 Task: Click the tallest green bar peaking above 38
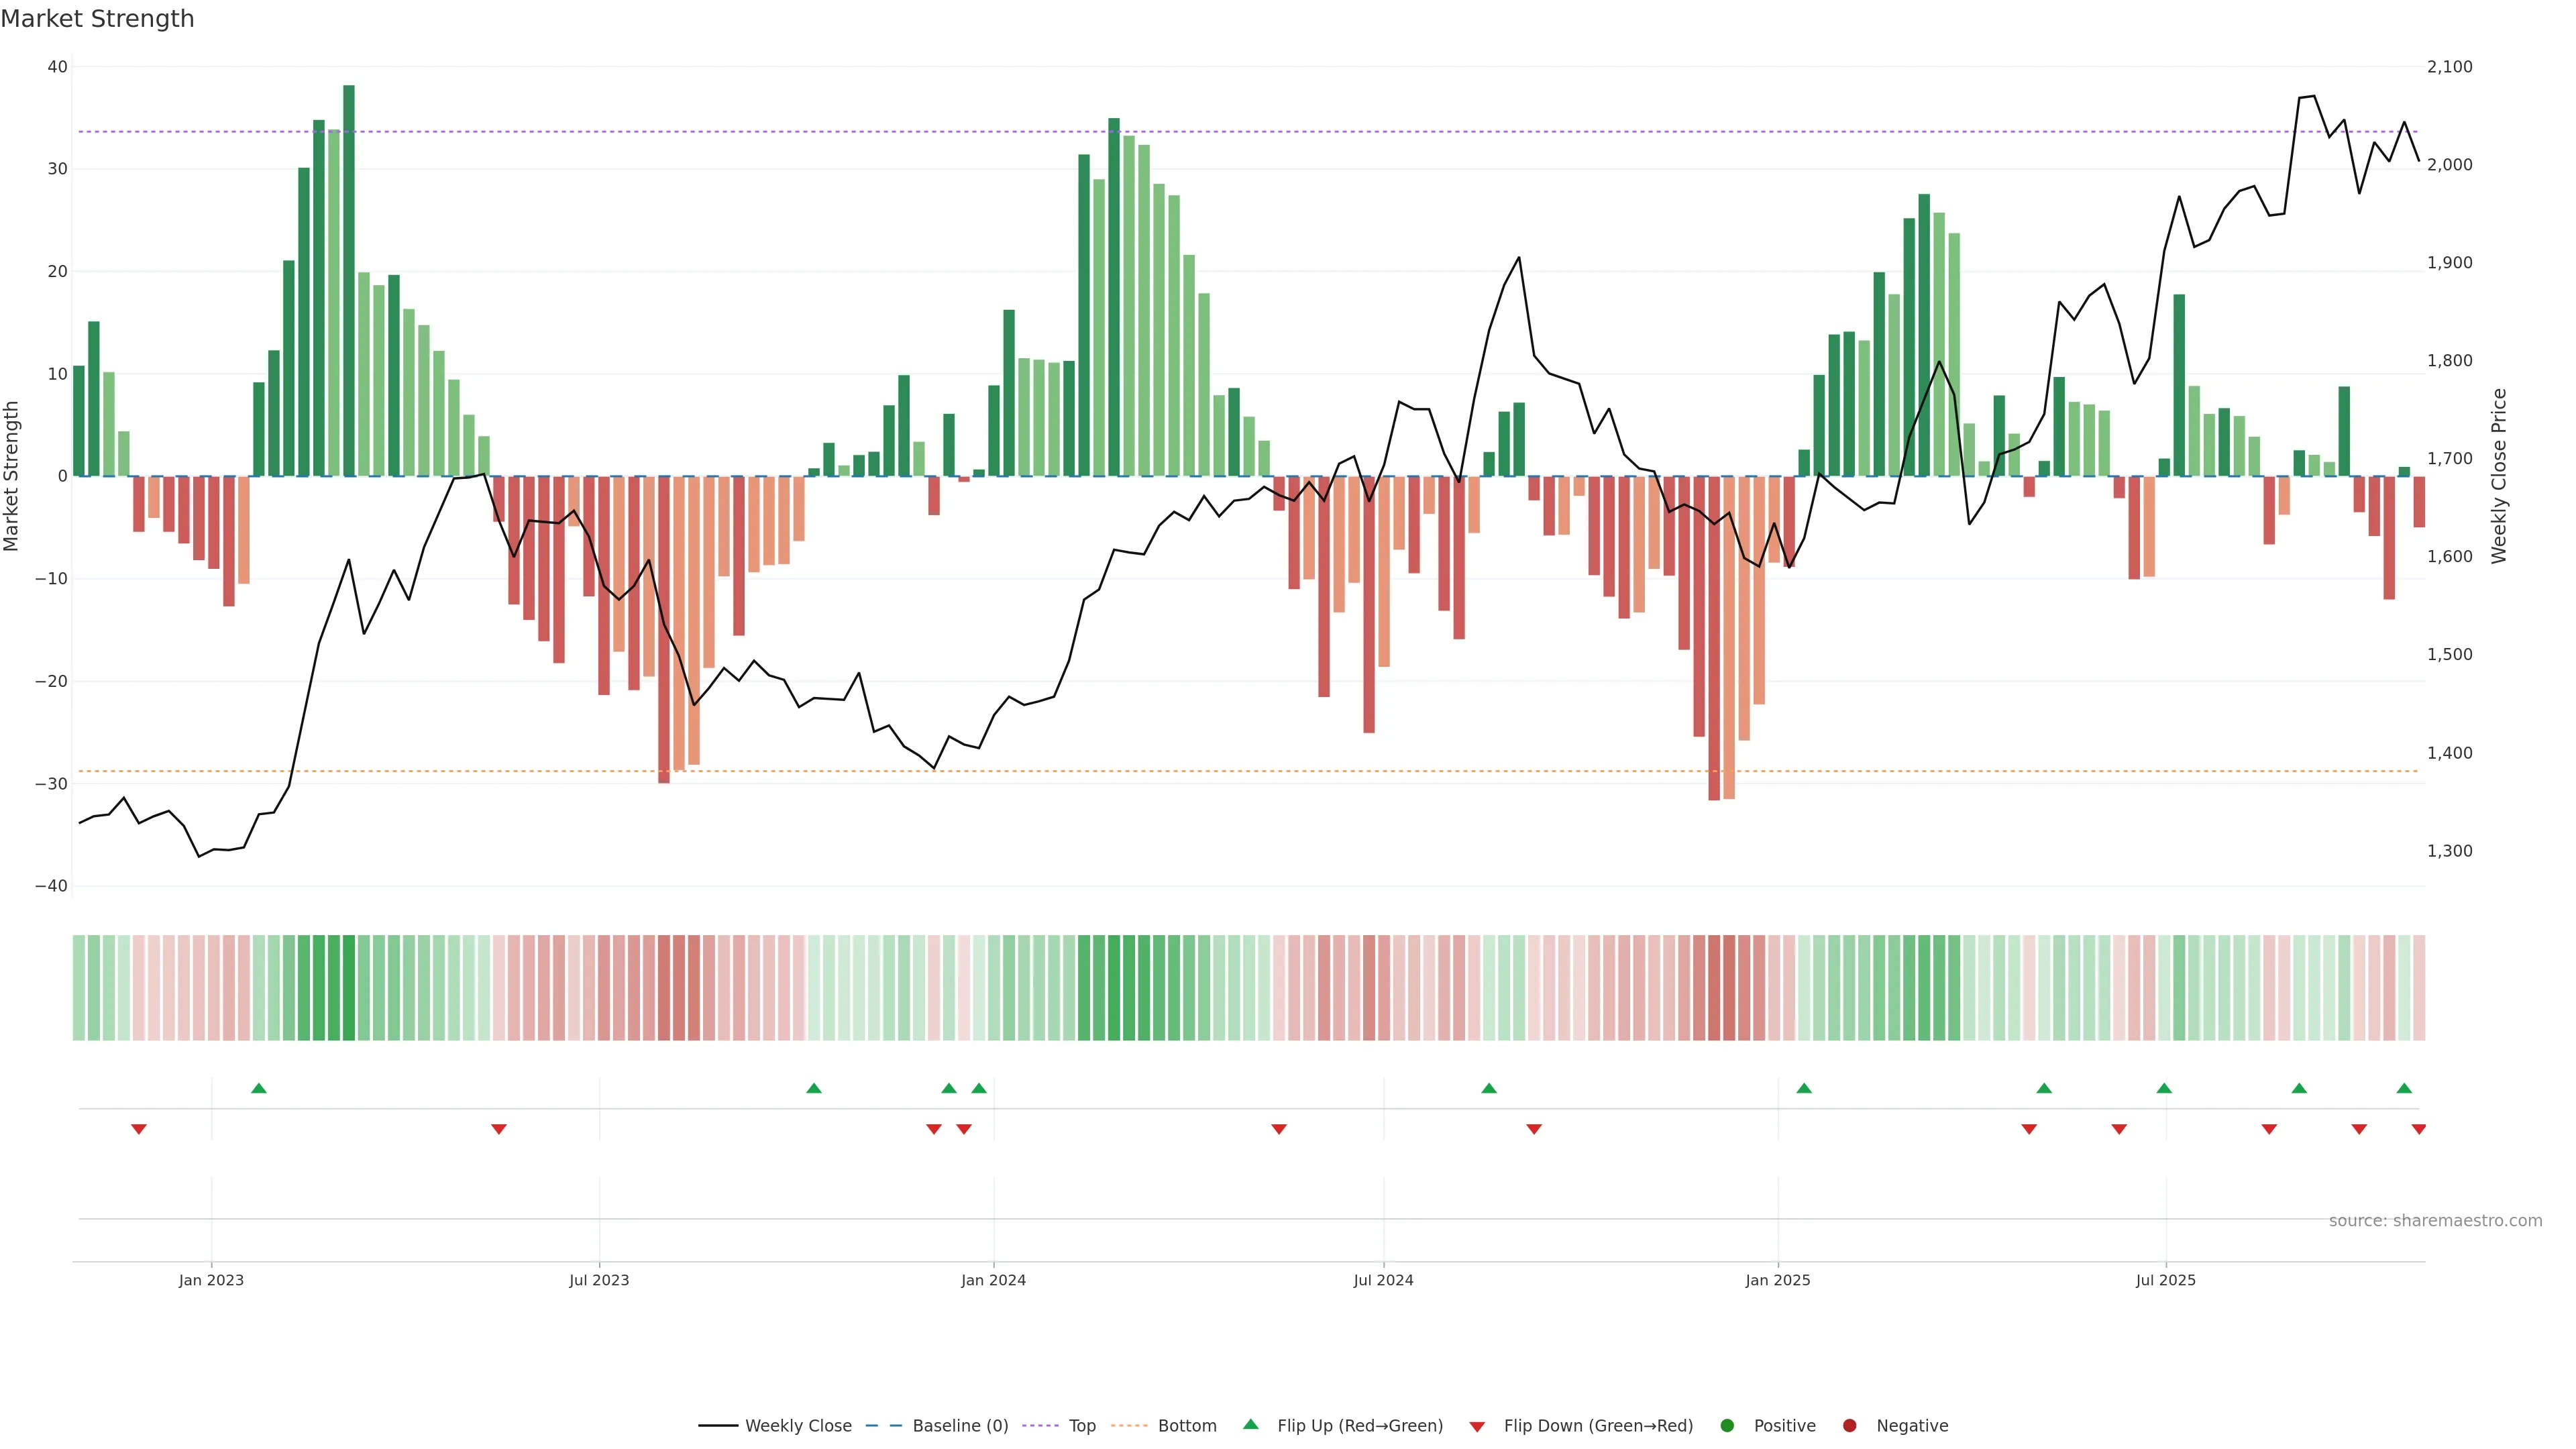(349, 280)
